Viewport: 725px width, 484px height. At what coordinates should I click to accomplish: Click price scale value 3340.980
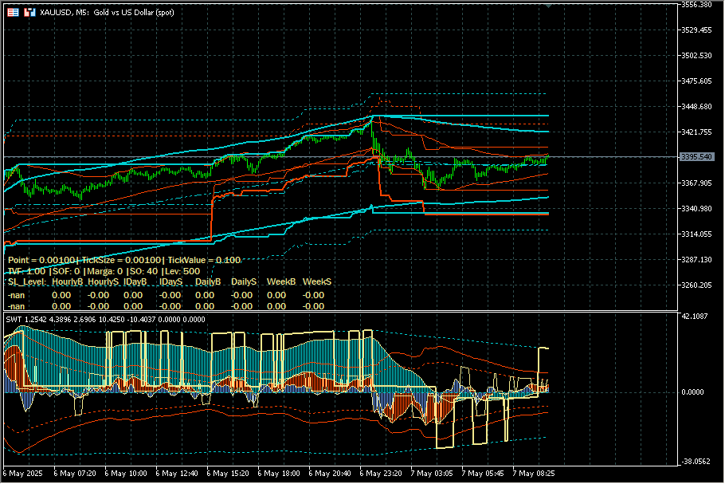696,209
